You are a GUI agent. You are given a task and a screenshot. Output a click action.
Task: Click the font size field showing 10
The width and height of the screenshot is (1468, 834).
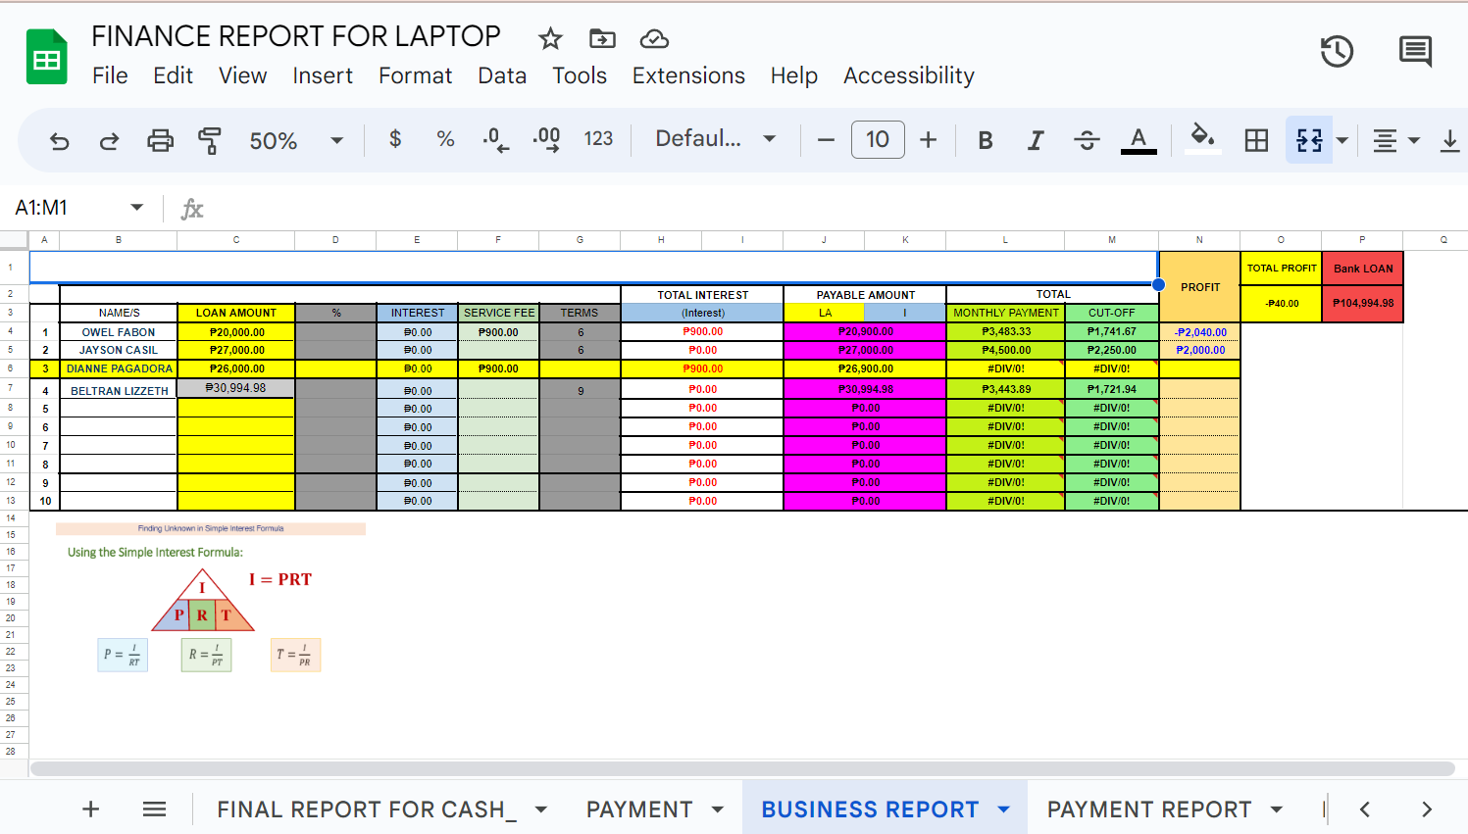pyautogui.click(x=878, y=140)
